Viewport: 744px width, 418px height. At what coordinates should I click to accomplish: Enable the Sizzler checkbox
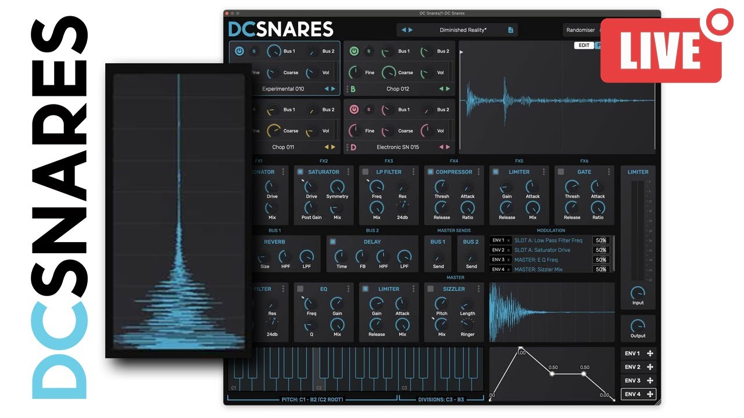(x=431, y=289)
